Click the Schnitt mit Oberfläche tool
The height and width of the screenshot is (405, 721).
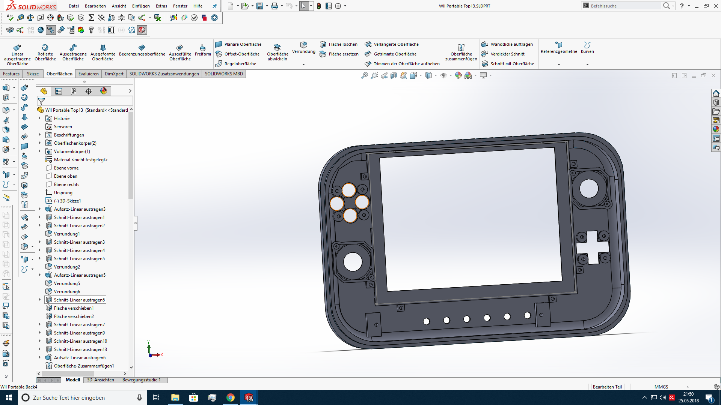pos(508,64)
